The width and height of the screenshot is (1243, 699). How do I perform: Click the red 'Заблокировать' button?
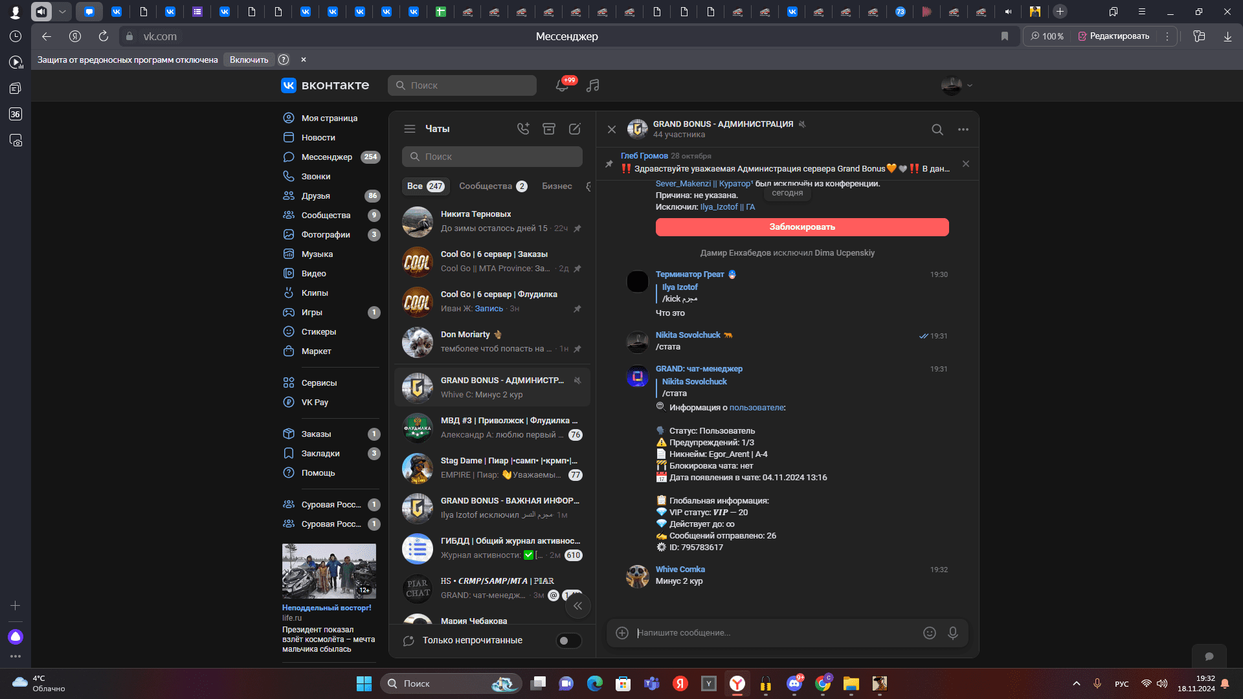point(802,227)
